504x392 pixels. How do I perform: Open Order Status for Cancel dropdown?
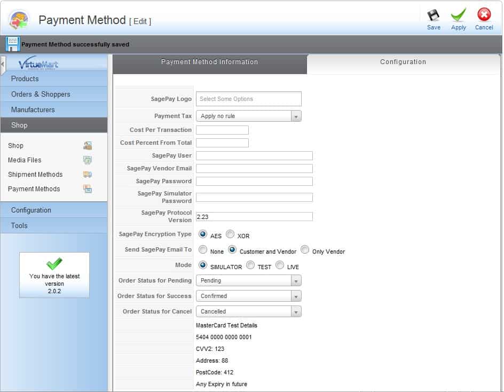[249, 311]
